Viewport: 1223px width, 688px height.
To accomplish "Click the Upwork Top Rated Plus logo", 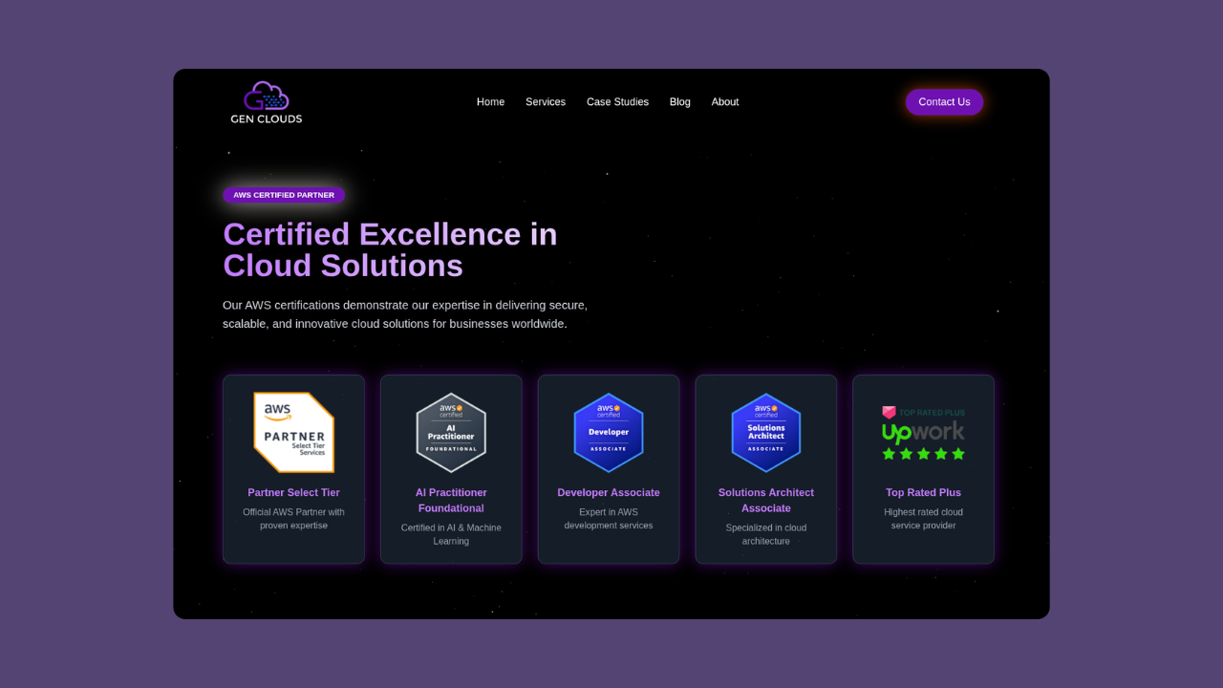I will [923, 433].
